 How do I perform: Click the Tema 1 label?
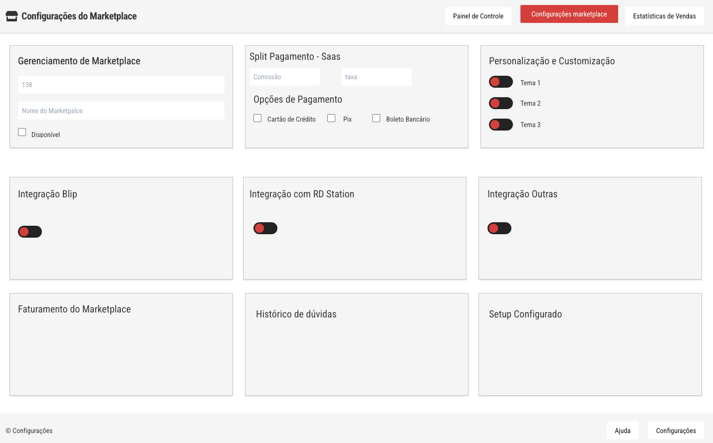(530, 83)
